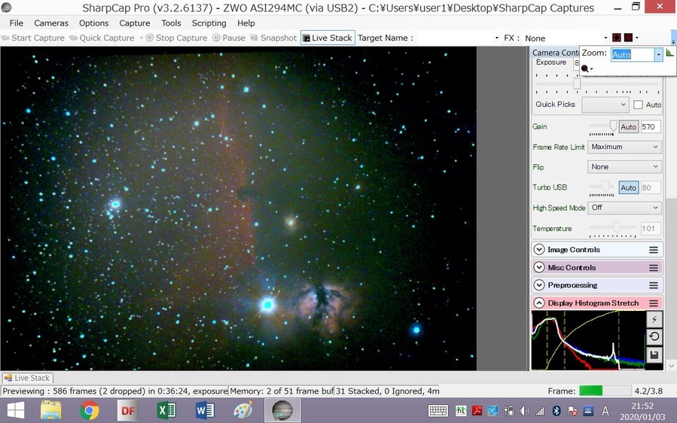Click the red crosshair overlay icon
This screenshot has width=677, height=423.
point(628,38)
